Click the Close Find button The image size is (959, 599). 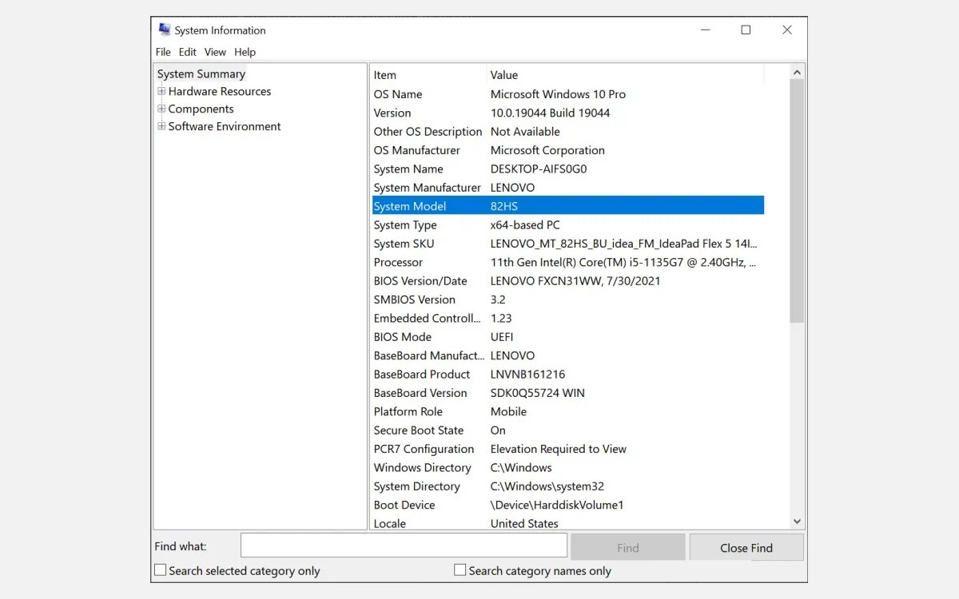coord(746,546)
